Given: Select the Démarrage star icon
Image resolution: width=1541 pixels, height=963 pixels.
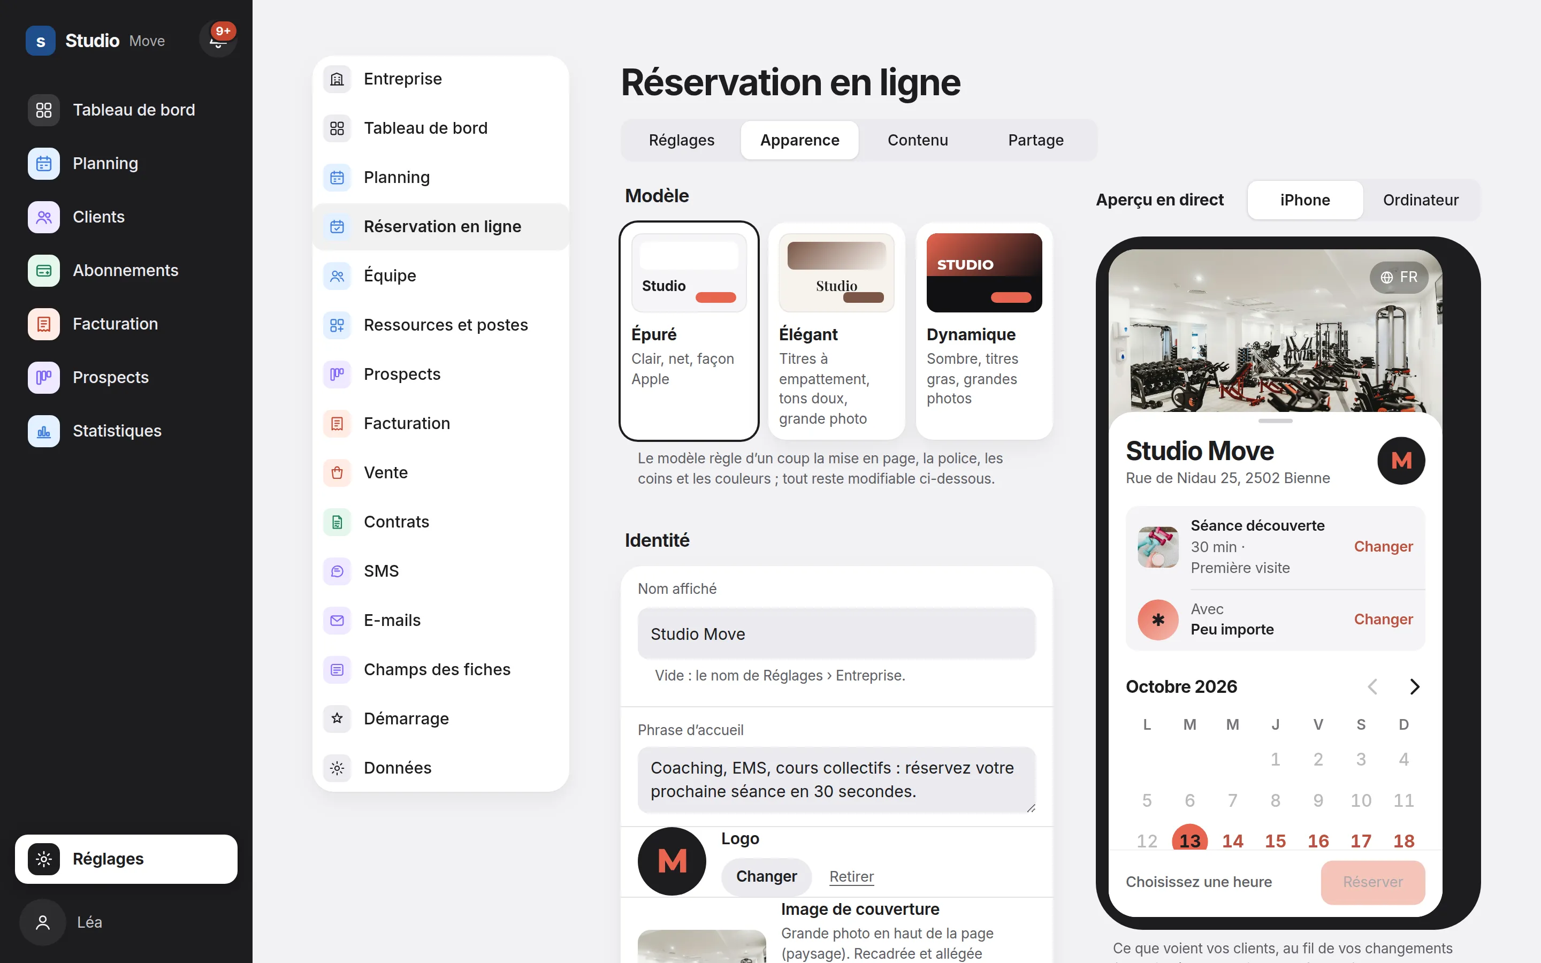Looking at the screenshot, I should 337,719.
